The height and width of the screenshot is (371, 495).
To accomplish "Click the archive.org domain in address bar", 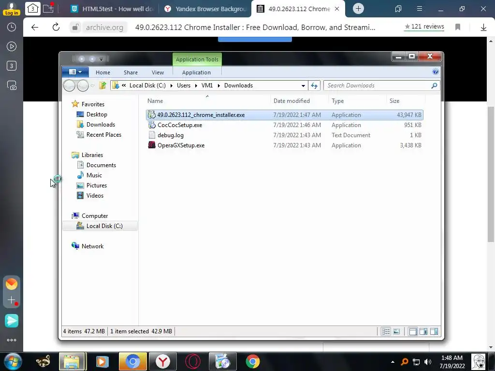I will [x=104, y=28].
